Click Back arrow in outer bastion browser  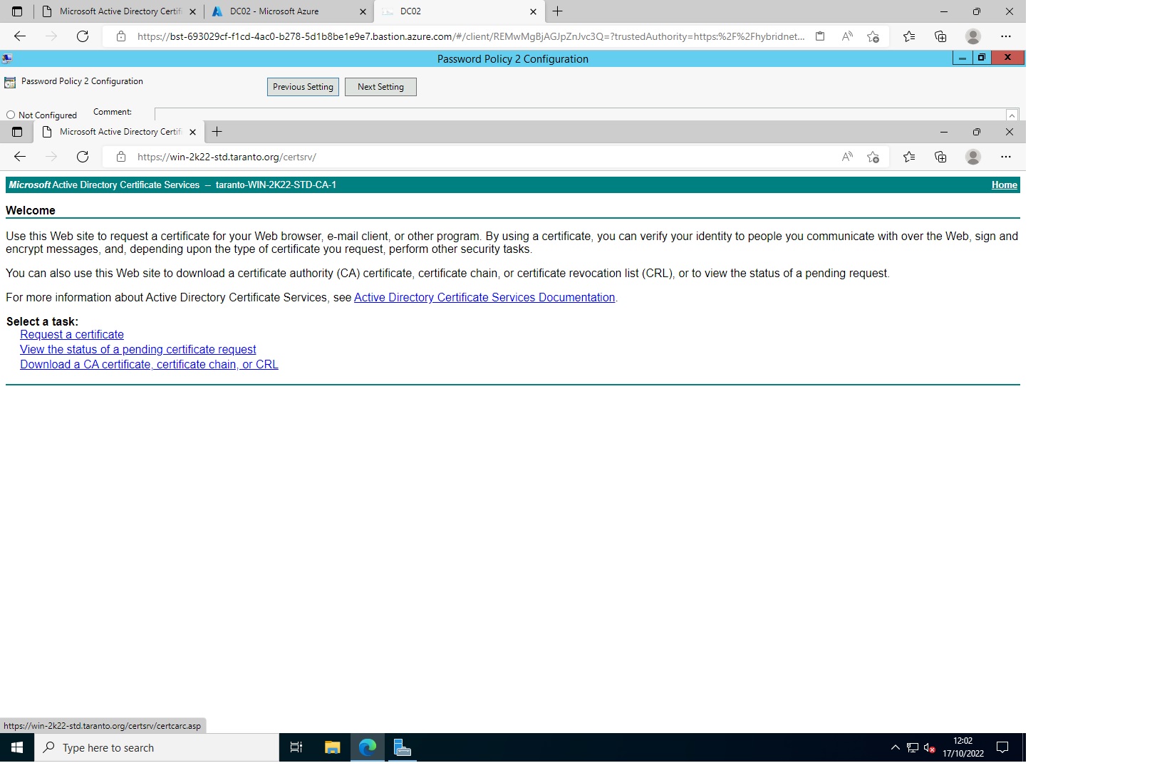[20, 36]
